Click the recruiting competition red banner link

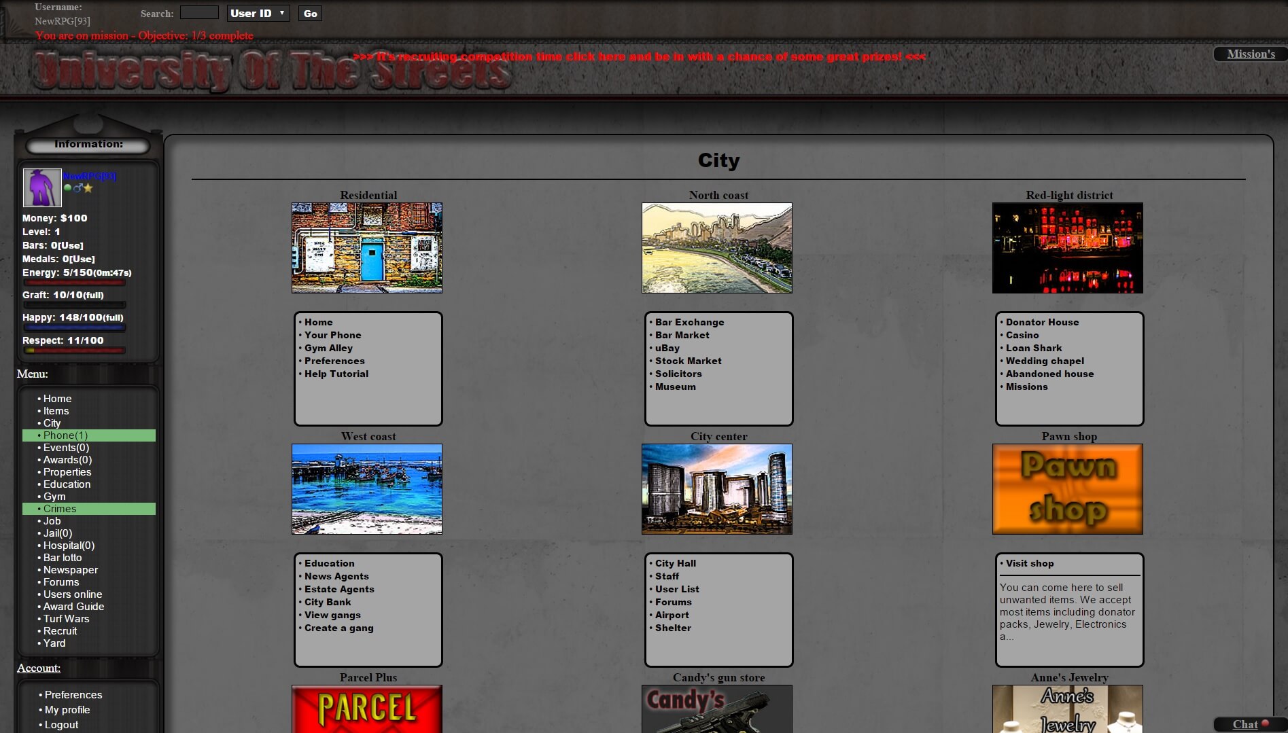pos(639,56)
